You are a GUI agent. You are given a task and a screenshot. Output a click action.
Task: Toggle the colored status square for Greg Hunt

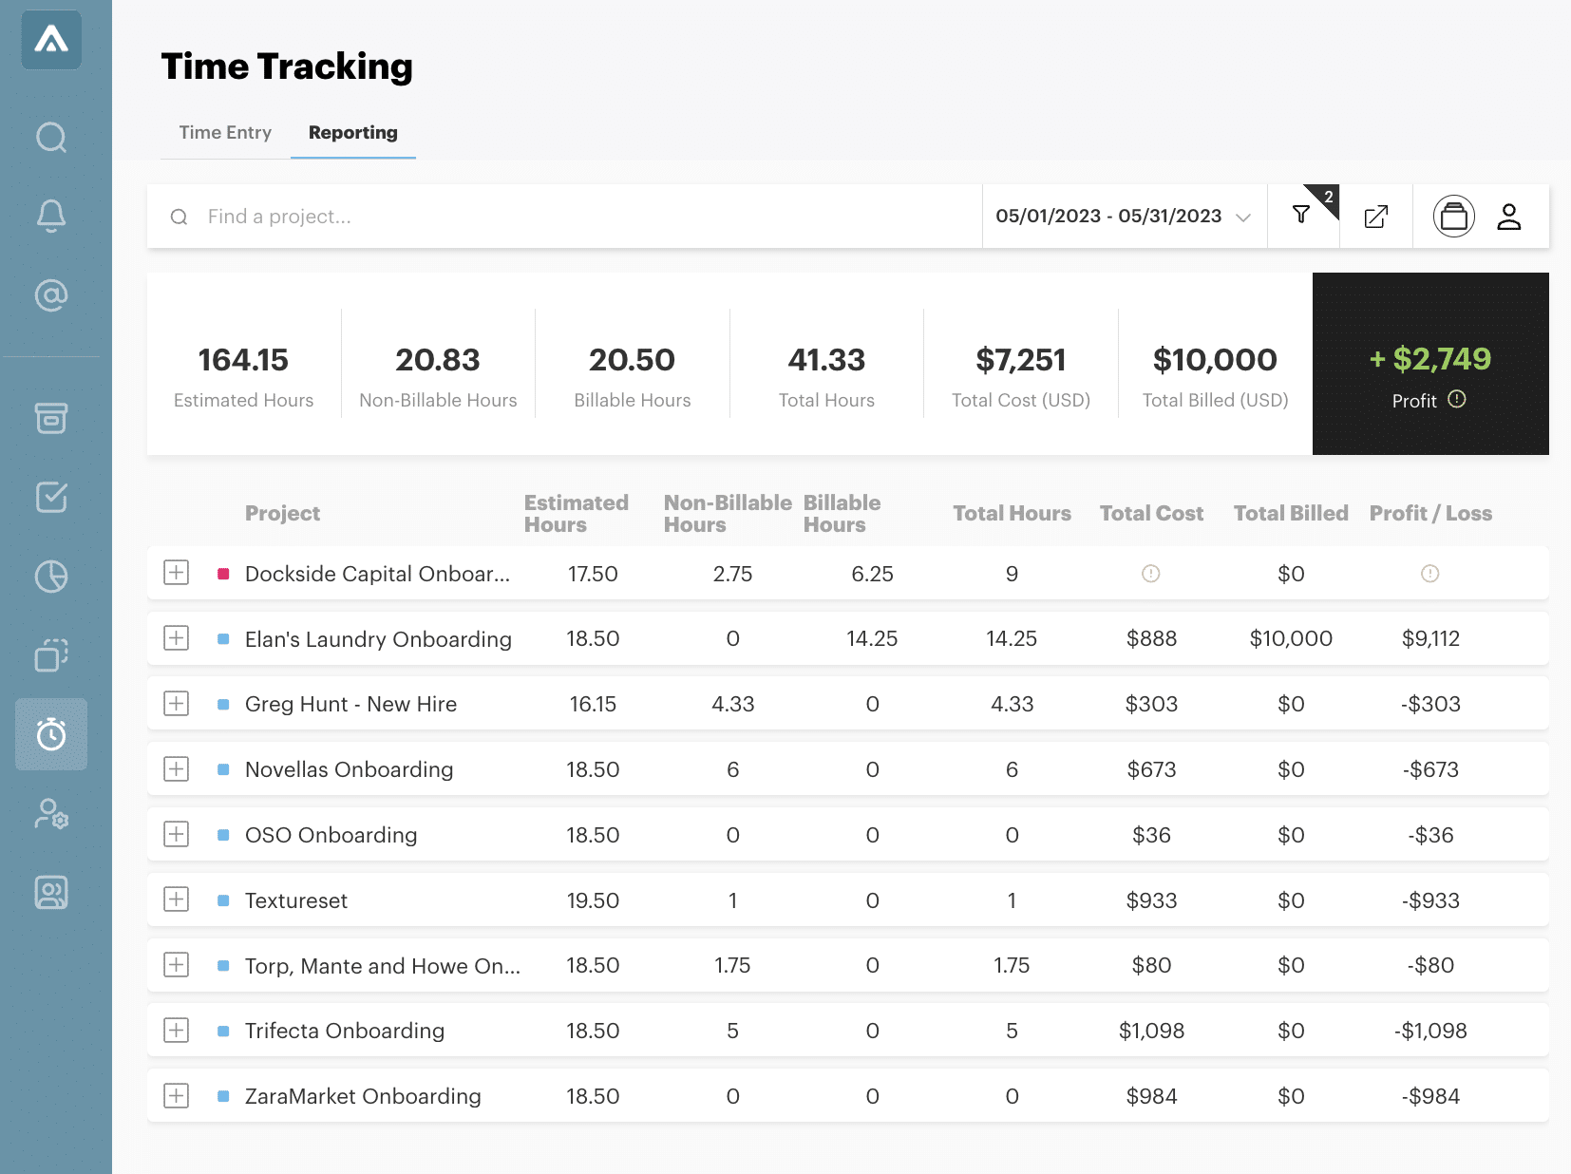click(x=223, y=704)
